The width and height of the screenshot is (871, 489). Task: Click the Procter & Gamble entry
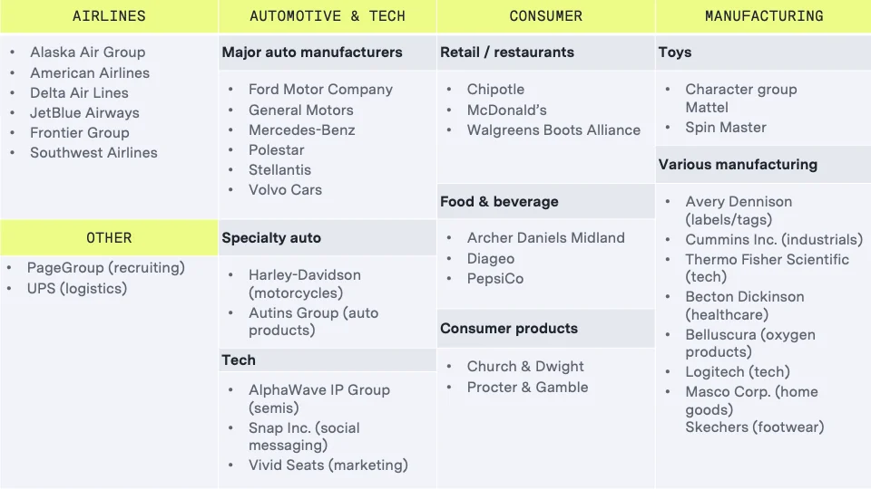527,388
